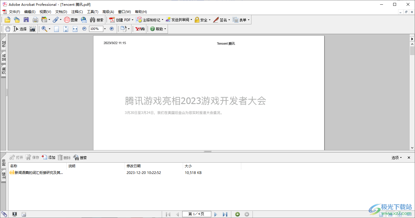415x218 pixels.
Task: Set view to Actual Size page icon
Action: tap(56, 29)
